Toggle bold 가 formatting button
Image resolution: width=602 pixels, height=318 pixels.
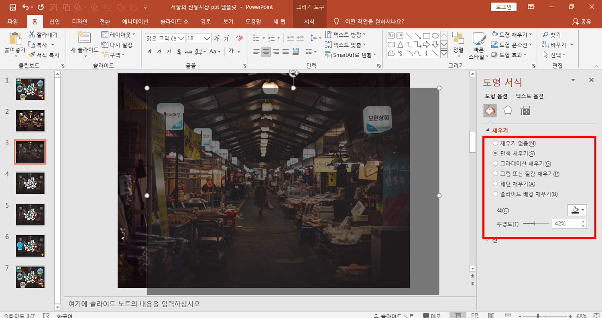coord(150,51)
